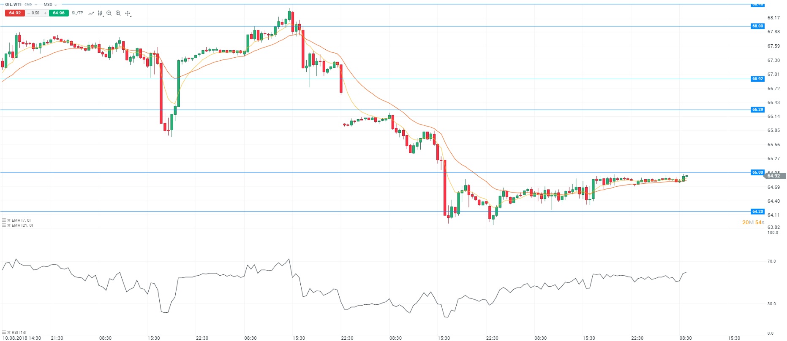This screenshot has height=341, width=787.
Task: Click the zoom in magnifier icon
Action: [118, 13]
